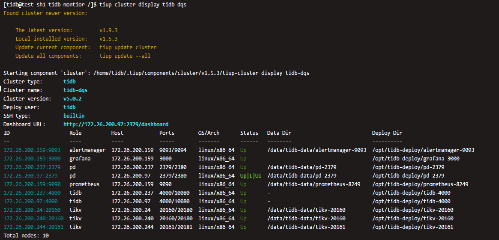Click the tikv node ID 172.26.200.240:20160
The image size is (499, 240).
(33, 219)
